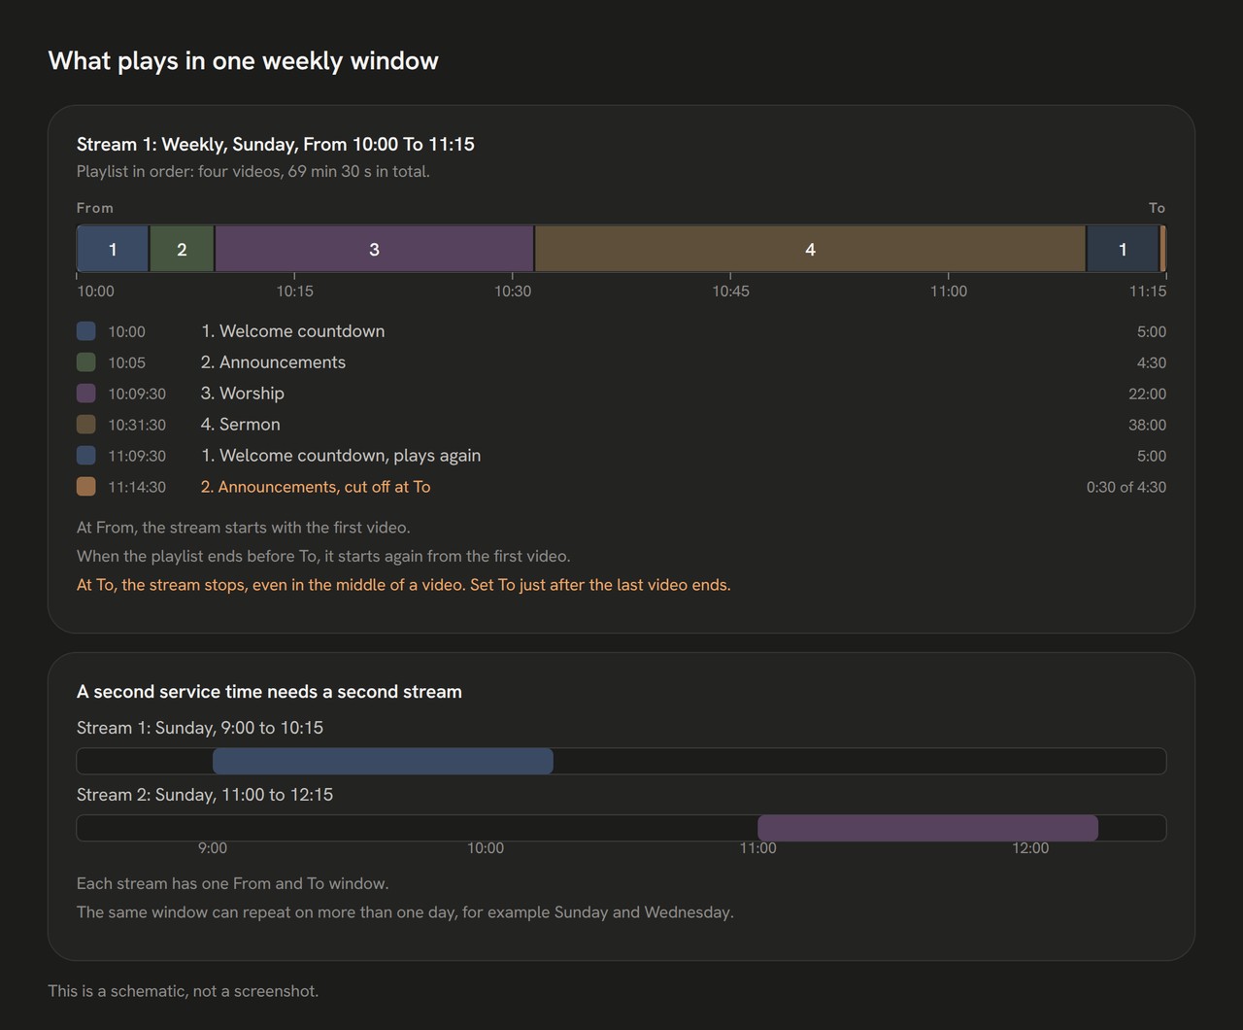Click the 'What plays in one weekly window' title
The image size is (1243, 1030).
coord(243,60)
